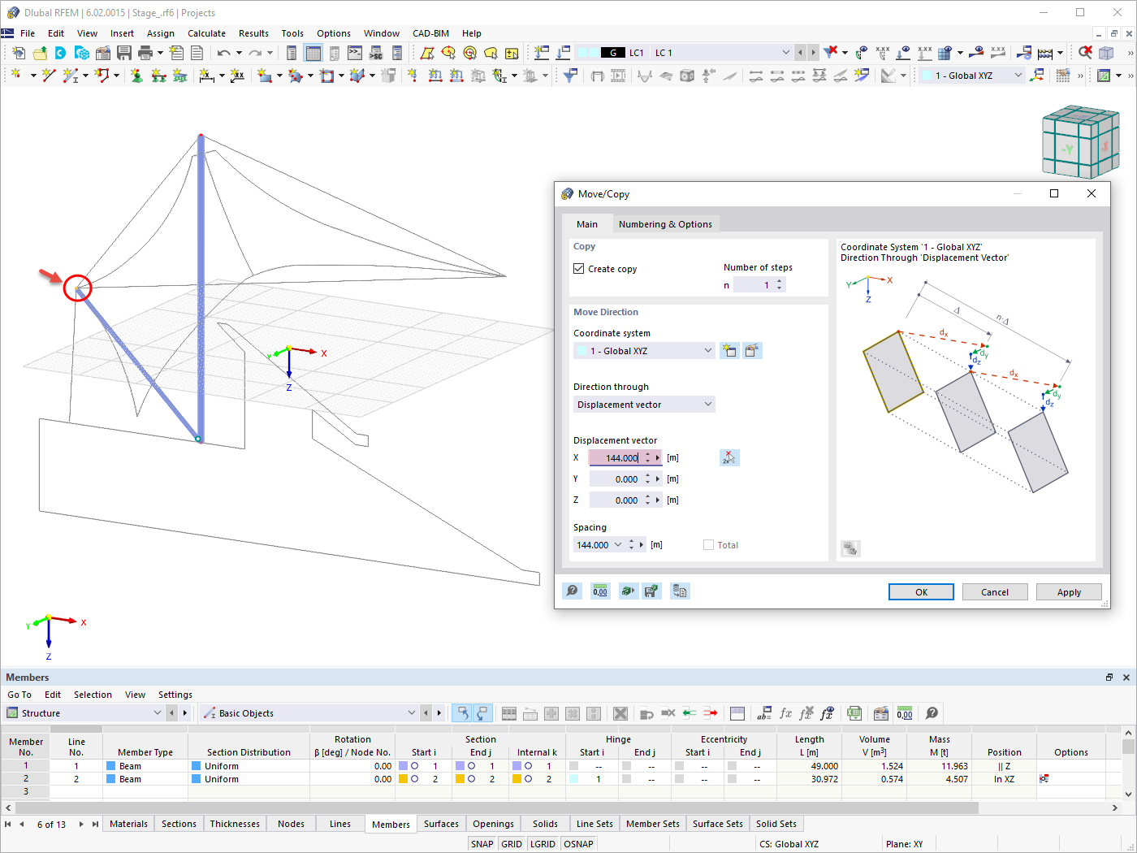Image resolution: width=1137 pixels, height=853 pixels.
Task: Toggle the Tables display icon in toolbar
Action: [x=313, y=53]
